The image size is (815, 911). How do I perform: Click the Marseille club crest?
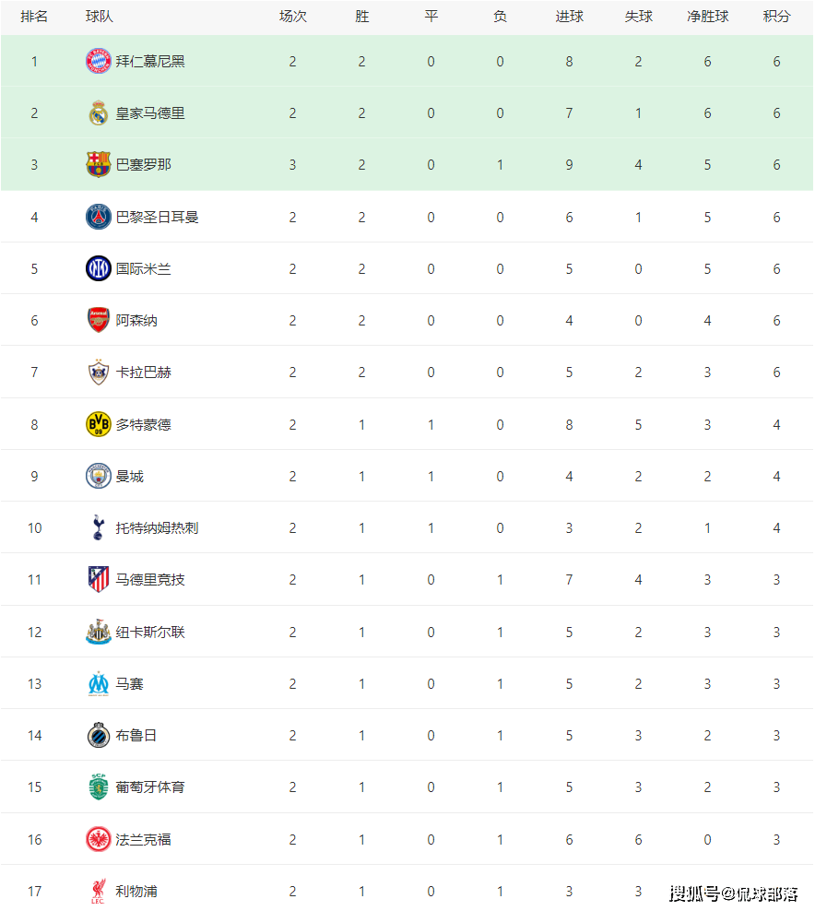pyautogui.click(x=98, y=684)
